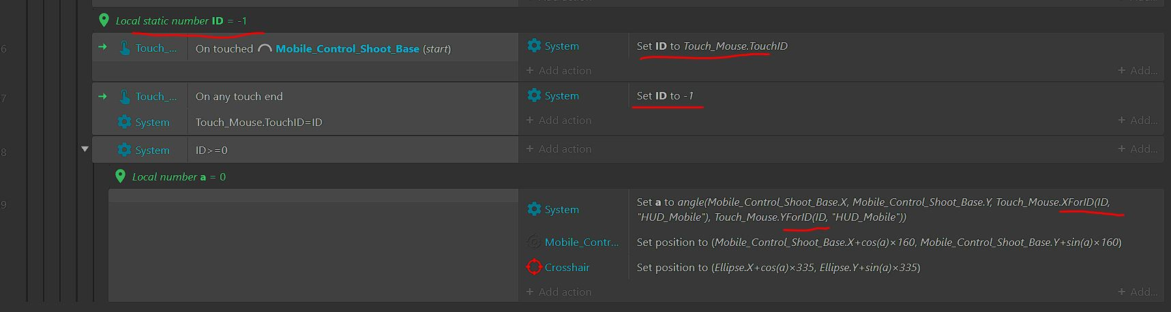Click the System gear icon for the Set a to angle action
1171x312 pixels.
click(x=534, y=209)
